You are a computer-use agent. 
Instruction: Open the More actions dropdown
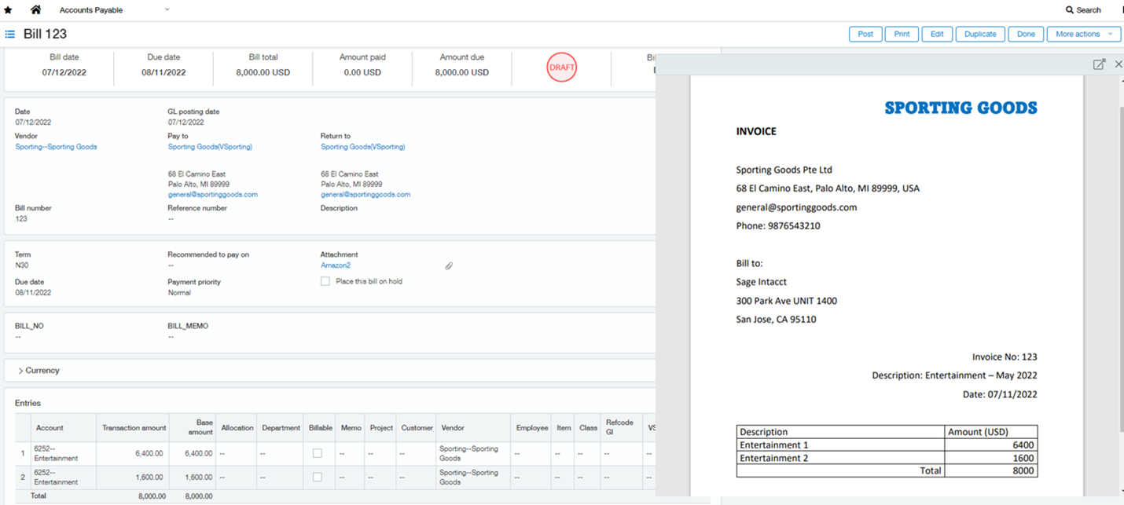pos(1083,34)
